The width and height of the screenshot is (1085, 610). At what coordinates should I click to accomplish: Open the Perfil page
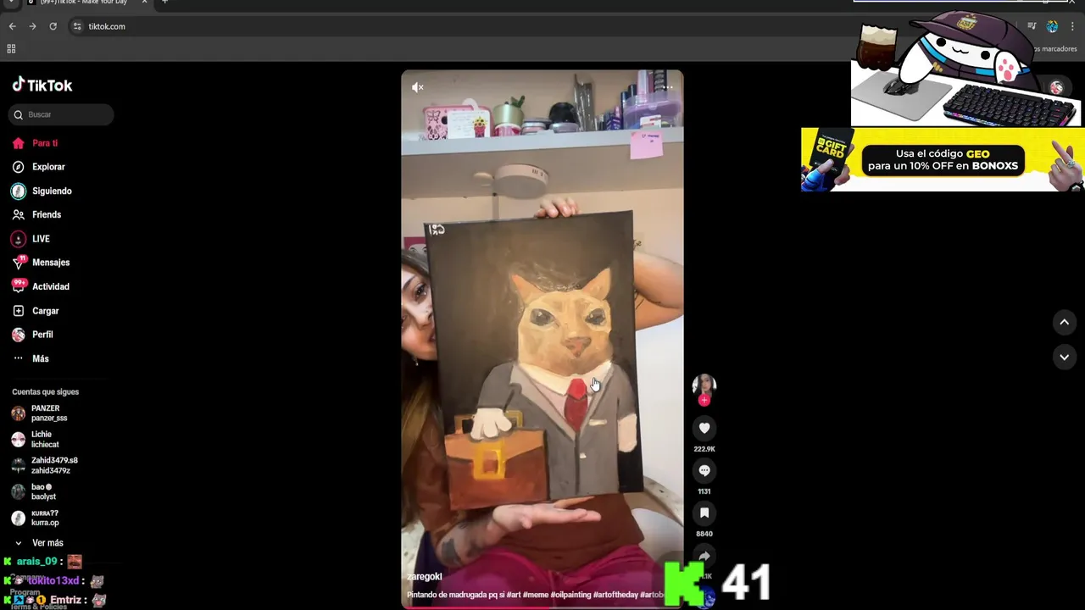pyautogui.click(x=42, y=335)
